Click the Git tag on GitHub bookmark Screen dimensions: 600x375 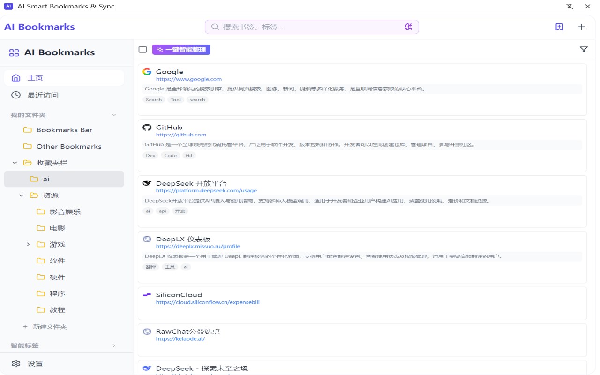[189, 156]
